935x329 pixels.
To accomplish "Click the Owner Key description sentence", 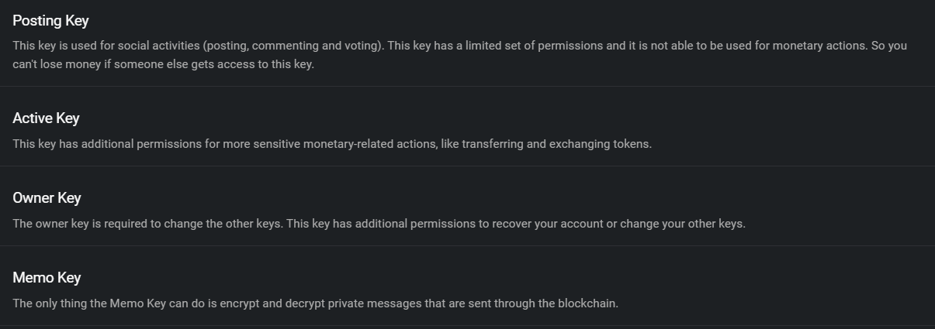I will coord(379,224).
